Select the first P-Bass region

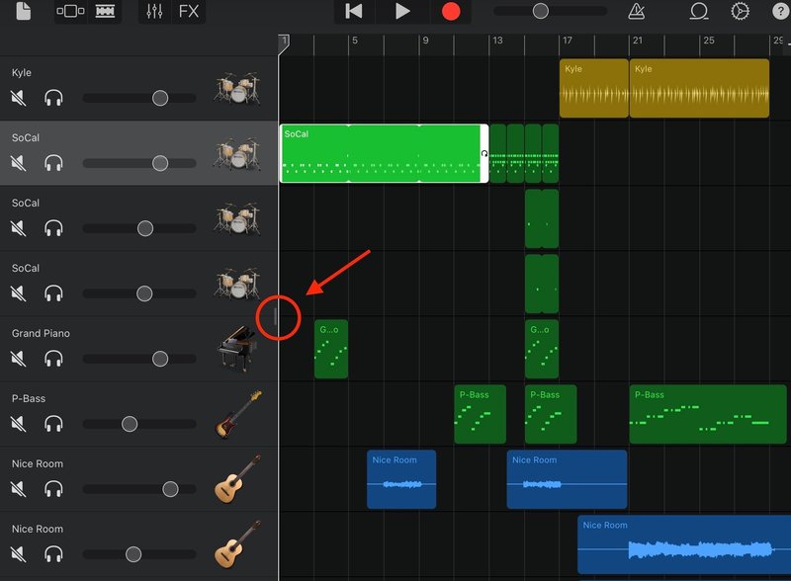480,414
